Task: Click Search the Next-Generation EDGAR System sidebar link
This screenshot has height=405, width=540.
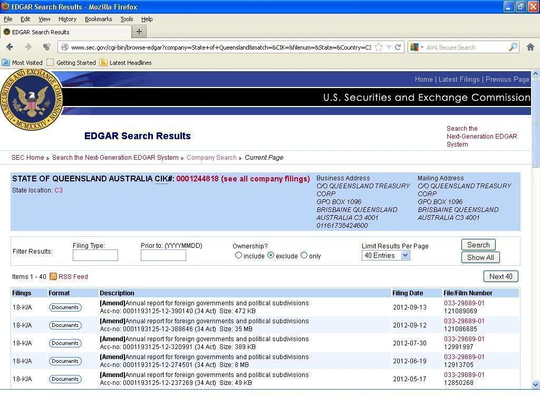Action: [481, 137]
